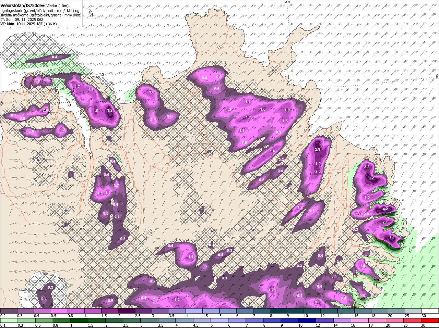Select the dark teal top swatch starting at 8

pyautogui.click(x=278, y=311)
